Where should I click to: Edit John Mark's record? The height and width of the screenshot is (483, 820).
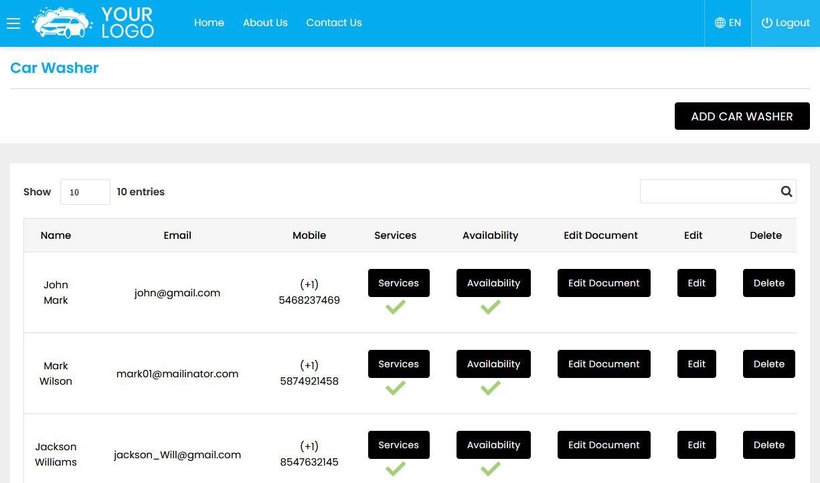coord(697,283)
